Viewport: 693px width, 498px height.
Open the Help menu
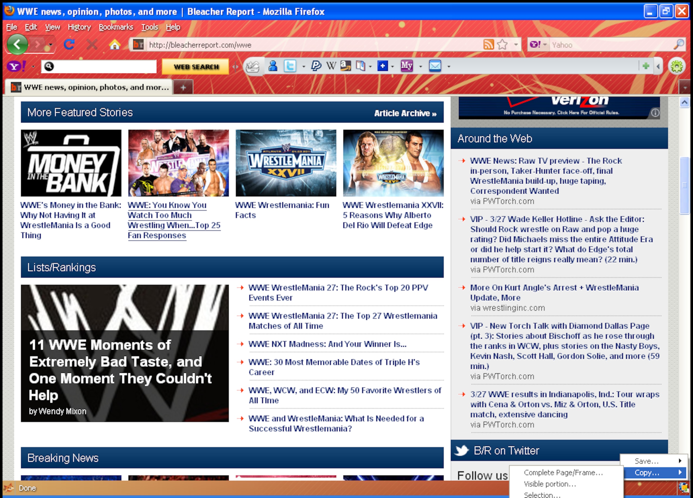coord(173,27)
